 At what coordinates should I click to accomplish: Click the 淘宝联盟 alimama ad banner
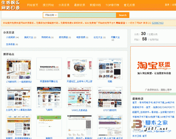(x=153, y=69)
